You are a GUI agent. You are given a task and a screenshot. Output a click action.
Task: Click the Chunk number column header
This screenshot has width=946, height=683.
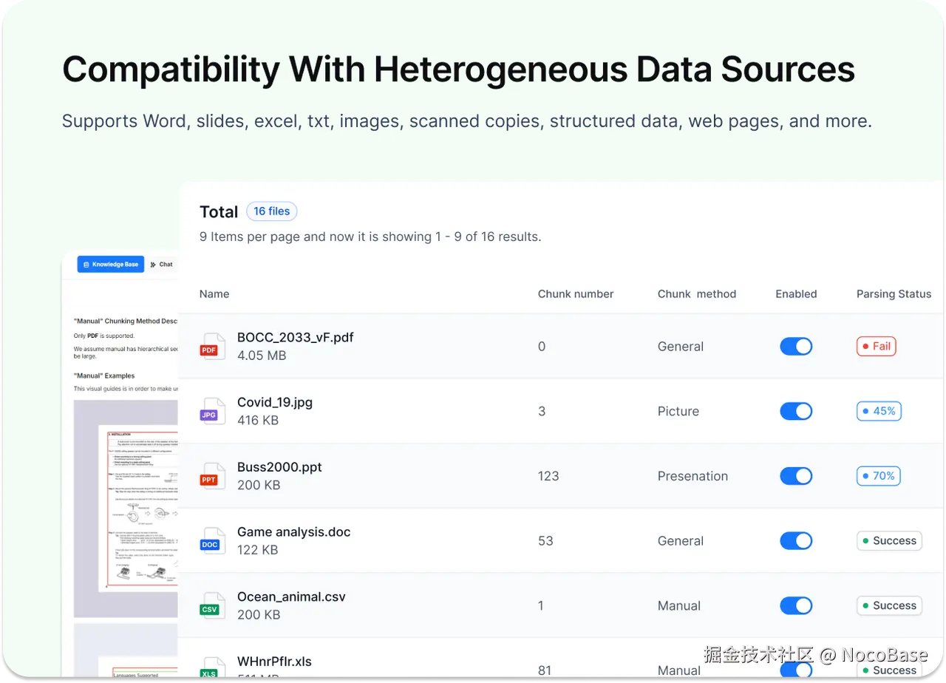point(575,293)
